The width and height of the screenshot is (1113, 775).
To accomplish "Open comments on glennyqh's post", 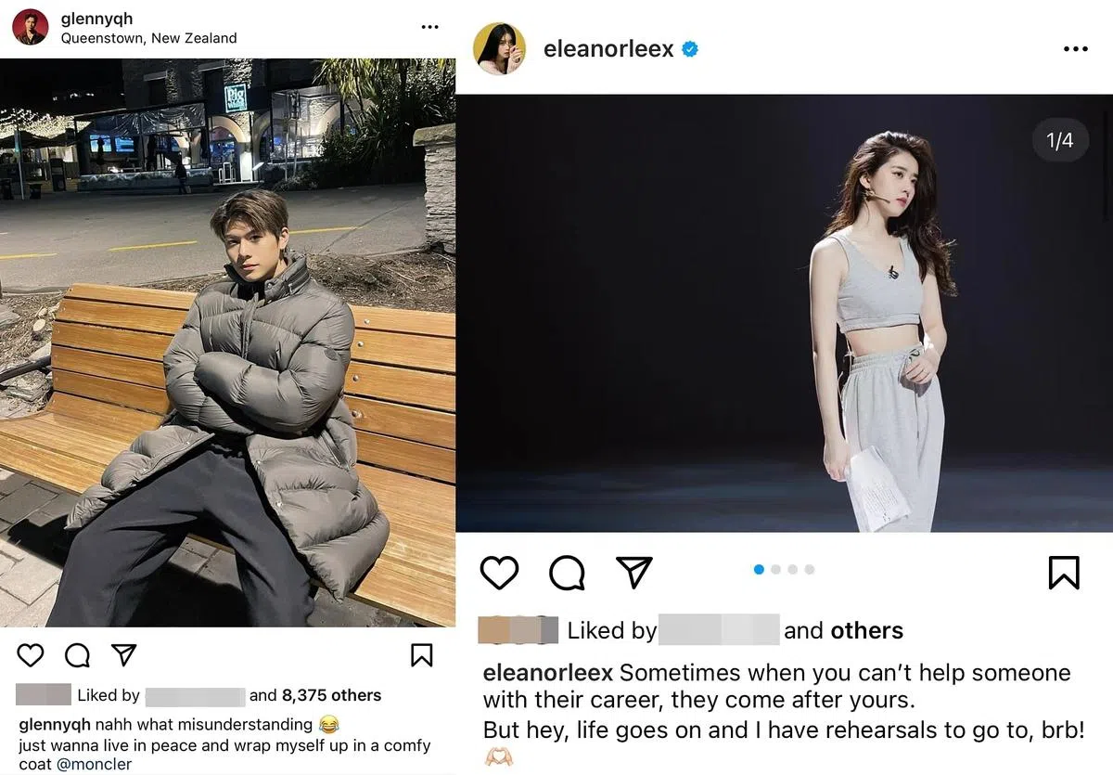I will [x=78, y=655].
